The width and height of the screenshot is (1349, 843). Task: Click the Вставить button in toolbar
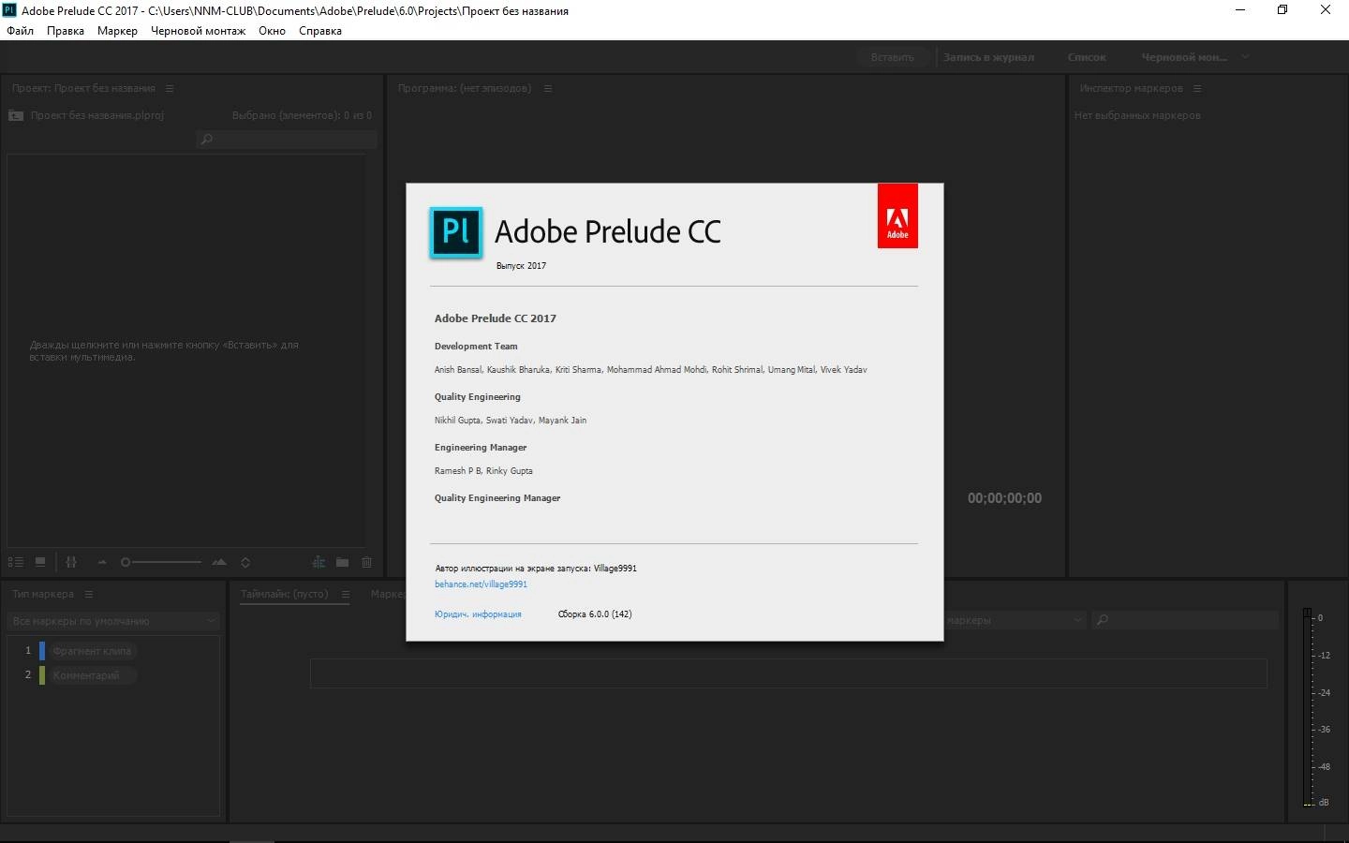click(x=892, y=57)
